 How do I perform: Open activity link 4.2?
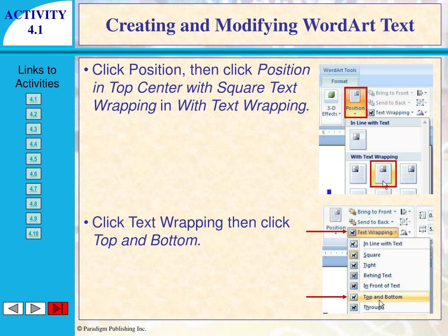33,114
